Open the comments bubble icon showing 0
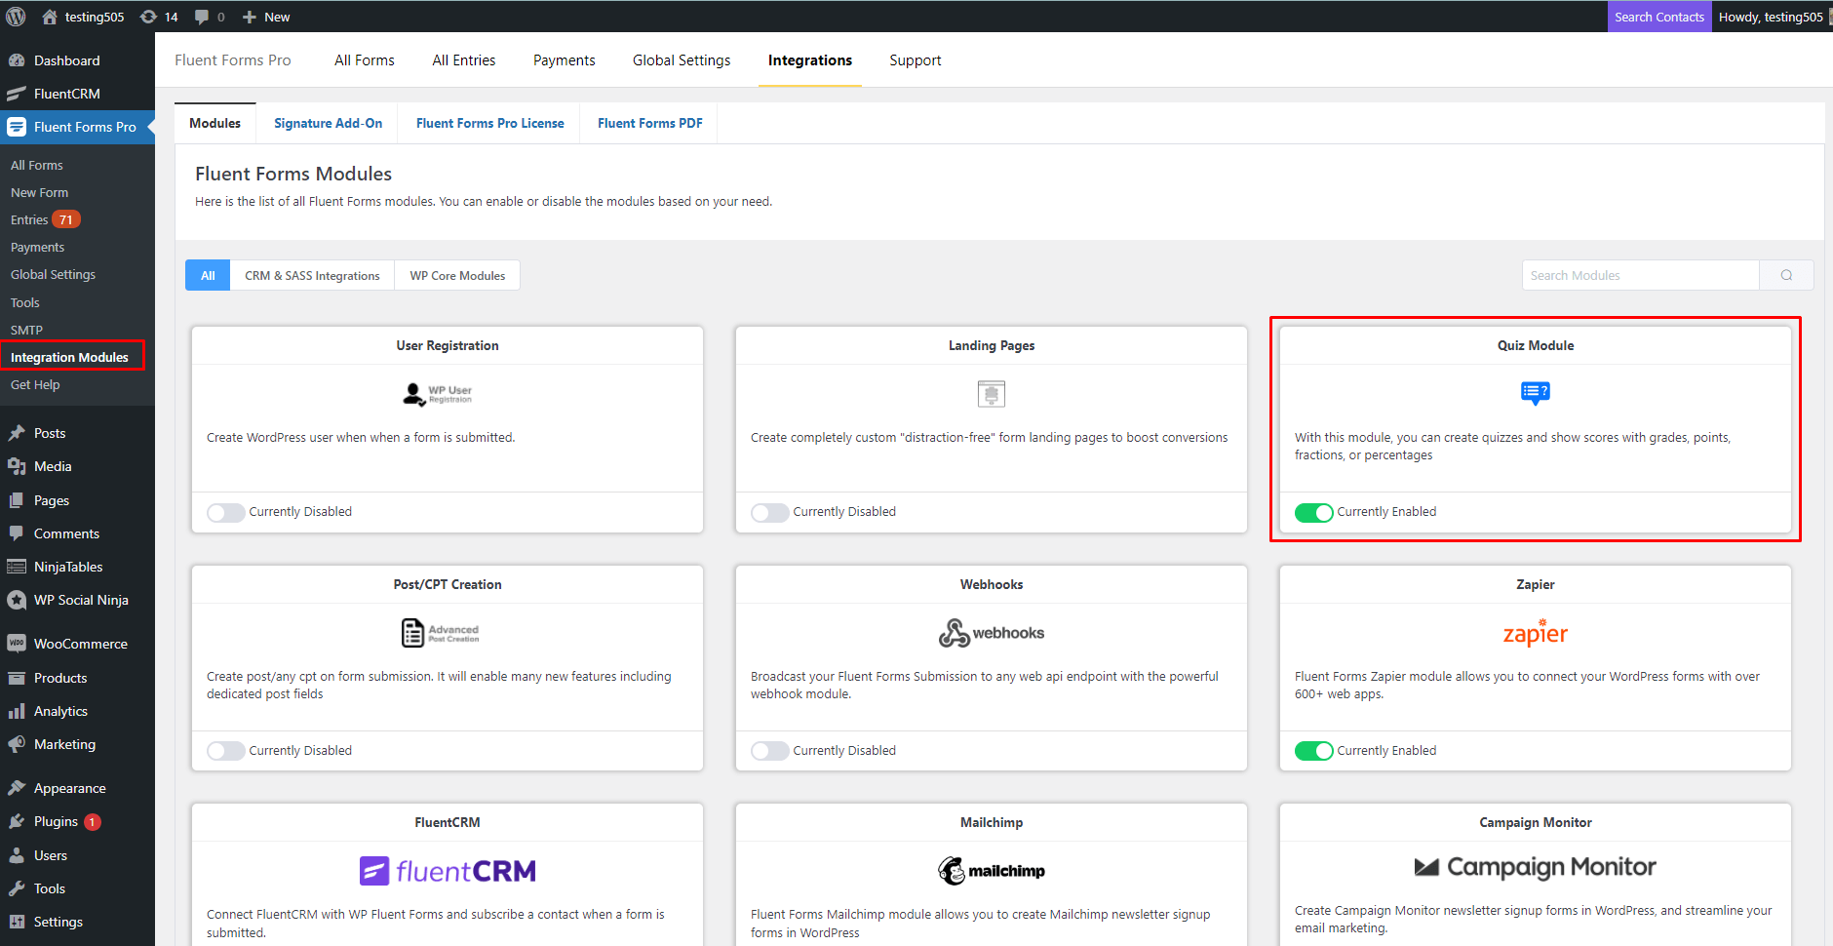Viewport: 1833px width, 946px height. pyautogui.click(x=202, y=17)
